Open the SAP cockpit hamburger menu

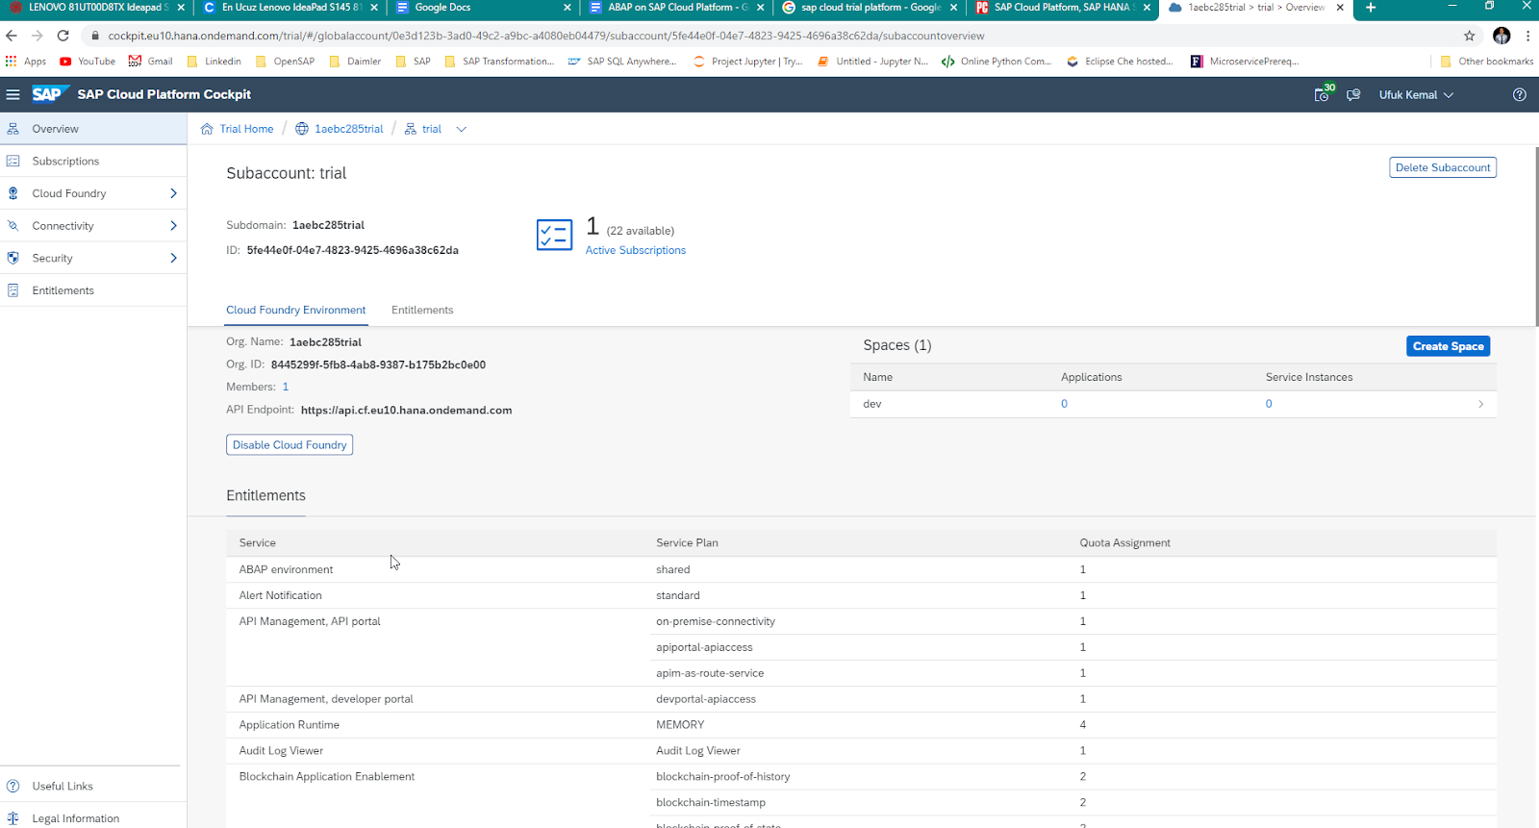(13, 94)
